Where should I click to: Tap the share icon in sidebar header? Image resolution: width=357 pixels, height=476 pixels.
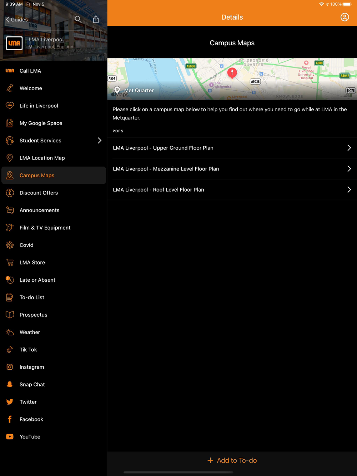[x=96, y=19]
